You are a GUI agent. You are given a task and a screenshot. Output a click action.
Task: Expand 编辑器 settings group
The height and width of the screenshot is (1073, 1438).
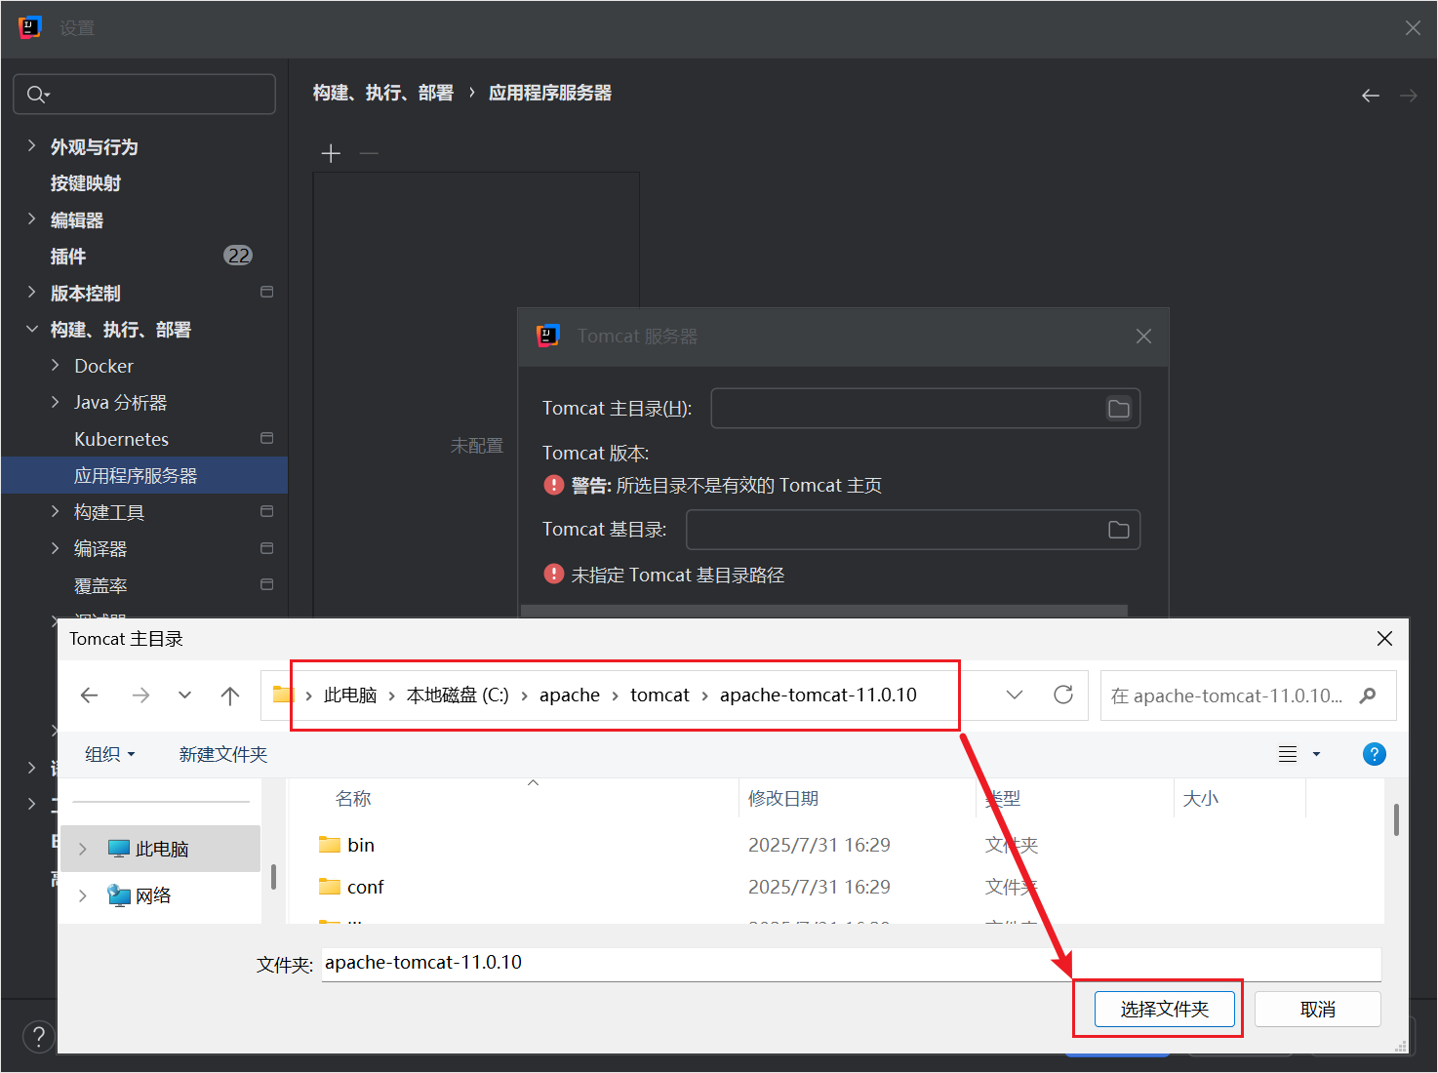point(31,219)
